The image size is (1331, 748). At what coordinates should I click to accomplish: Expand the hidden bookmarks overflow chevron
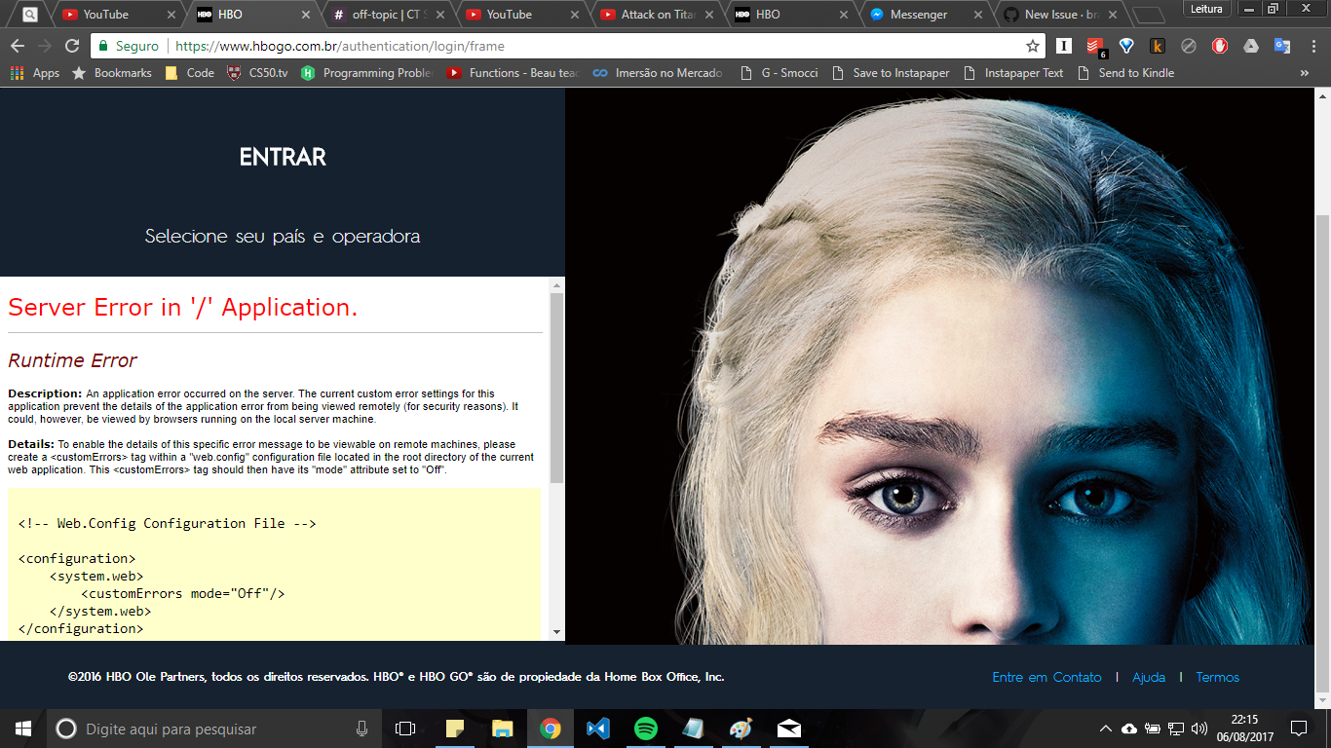(x=1305, y=73)
